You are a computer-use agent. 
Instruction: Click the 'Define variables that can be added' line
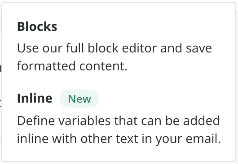(x=119, y=121)
